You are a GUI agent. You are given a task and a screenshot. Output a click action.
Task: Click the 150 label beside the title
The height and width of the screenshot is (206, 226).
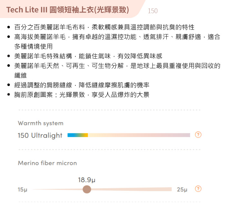[x=152, y=11]
